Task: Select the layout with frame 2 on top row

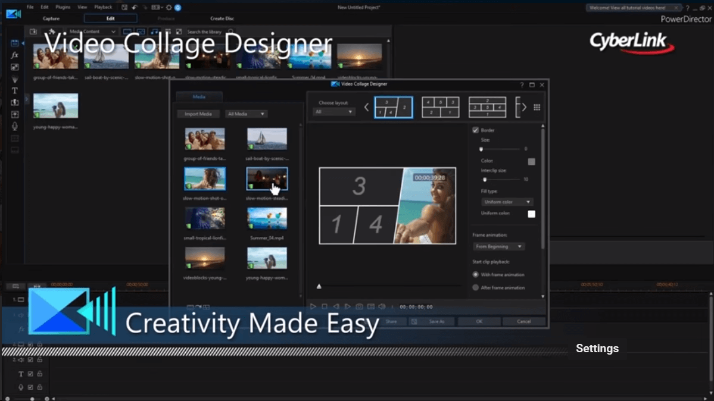Action: click(487, 108)
